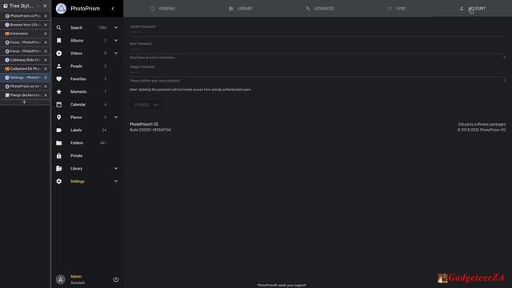Image resolution: width=512 pixels, height=288 pixels.
Task: Open the Private section lock icon
Action: point(58,156)
